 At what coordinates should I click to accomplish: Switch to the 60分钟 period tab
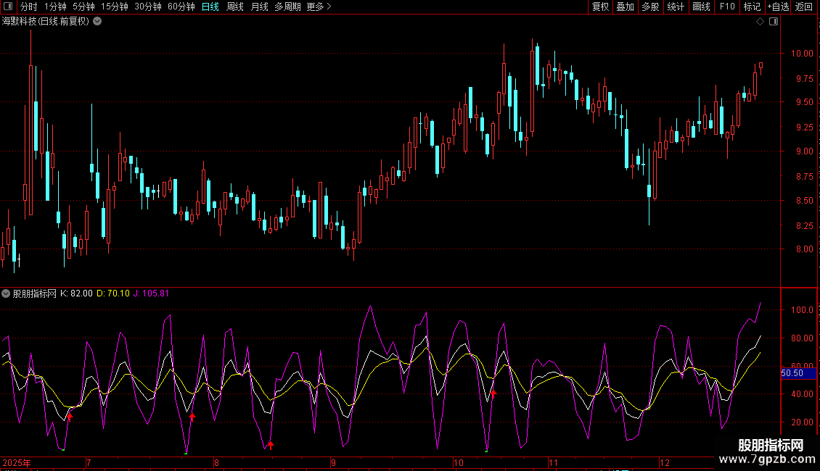181,7
